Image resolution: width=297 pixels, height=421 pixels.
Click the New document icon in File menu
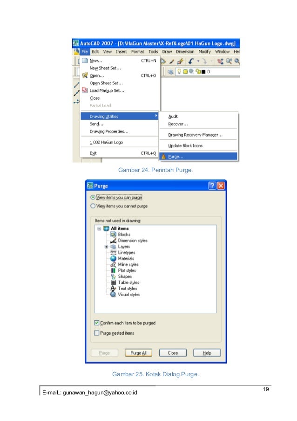(85, 61)
